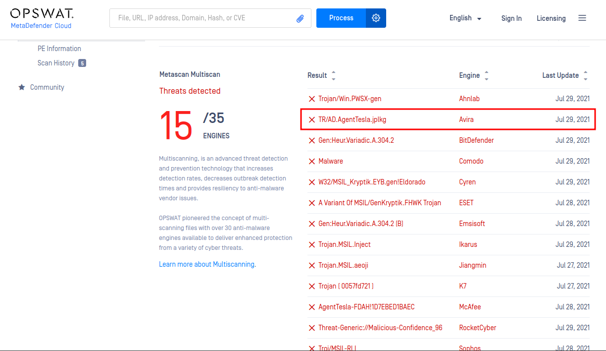Select the Emsisoft engine name

click(x=472, y=224)
